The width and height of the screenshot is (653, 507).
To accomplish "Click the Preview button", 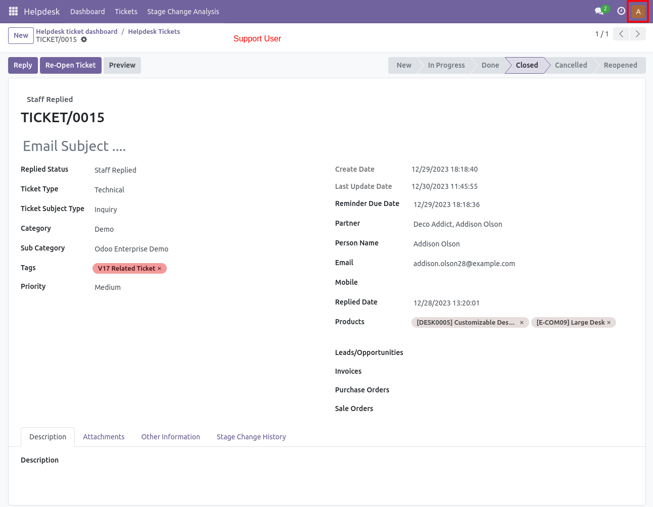I will 122,65.
